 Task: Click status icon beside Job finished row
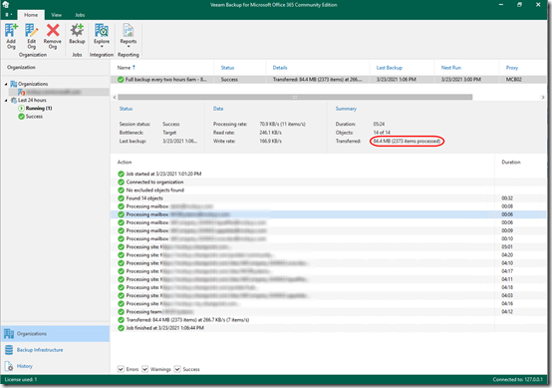click(121, 328)
